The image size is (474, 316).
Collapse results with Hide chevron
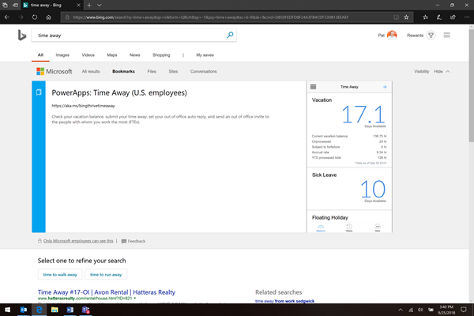[x=448, y=71]
